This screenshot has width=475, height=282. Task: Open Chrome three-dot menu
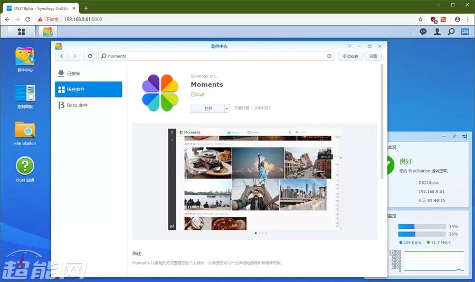coord(468,20)
